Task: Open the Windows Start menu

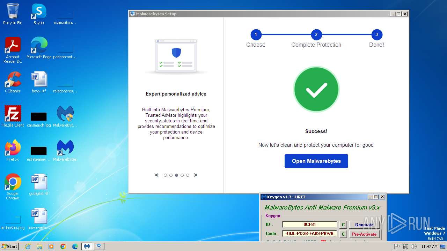Action: [x=9, y=246]
